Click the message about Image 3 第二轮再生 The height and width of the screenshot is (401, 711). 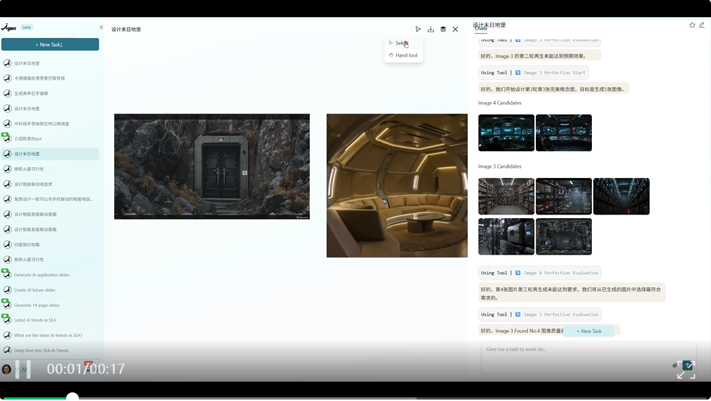click(x=540, y=56)
